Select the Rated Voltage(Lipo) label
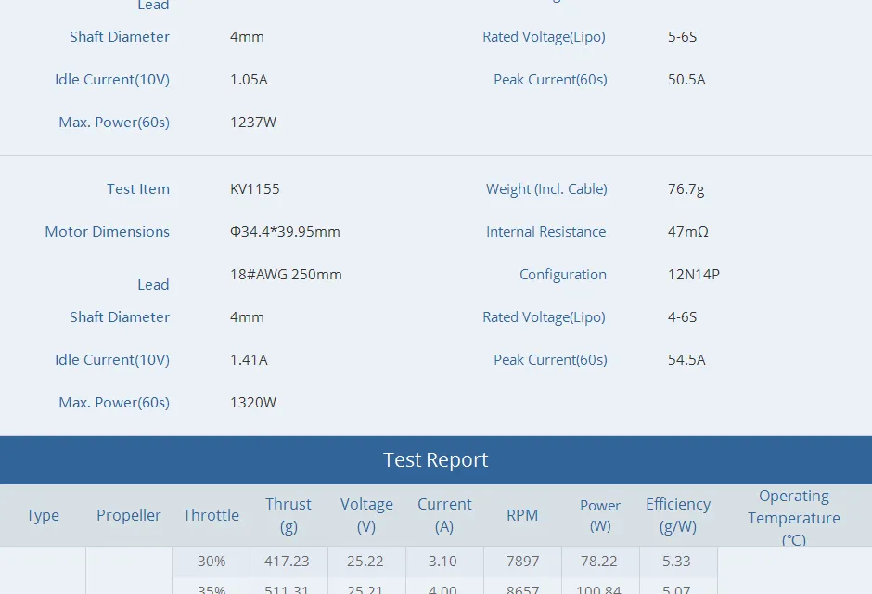Viewport: 872px width, 594px height. pyautogui.click(x=544, y=316)
